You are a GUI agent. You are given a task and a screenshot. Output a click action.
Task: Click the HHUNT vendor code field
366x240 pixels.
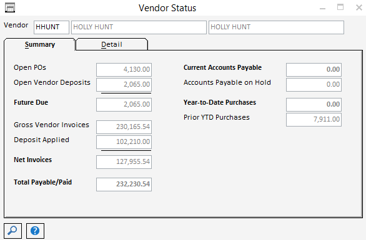pyautogui.click(x=51, y=27)
